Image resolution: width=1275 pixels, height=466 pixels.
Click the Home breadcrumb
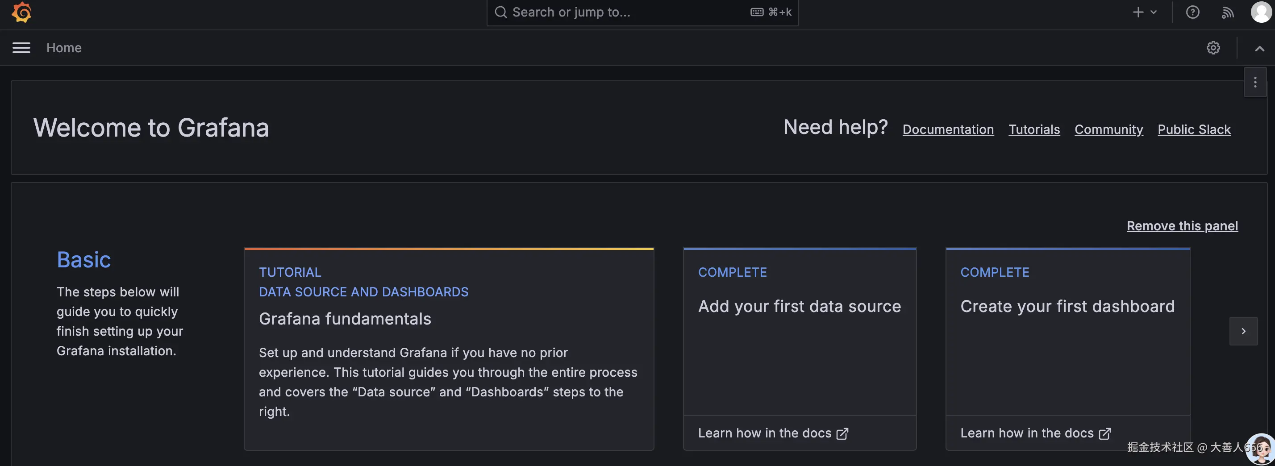(64, 48)
